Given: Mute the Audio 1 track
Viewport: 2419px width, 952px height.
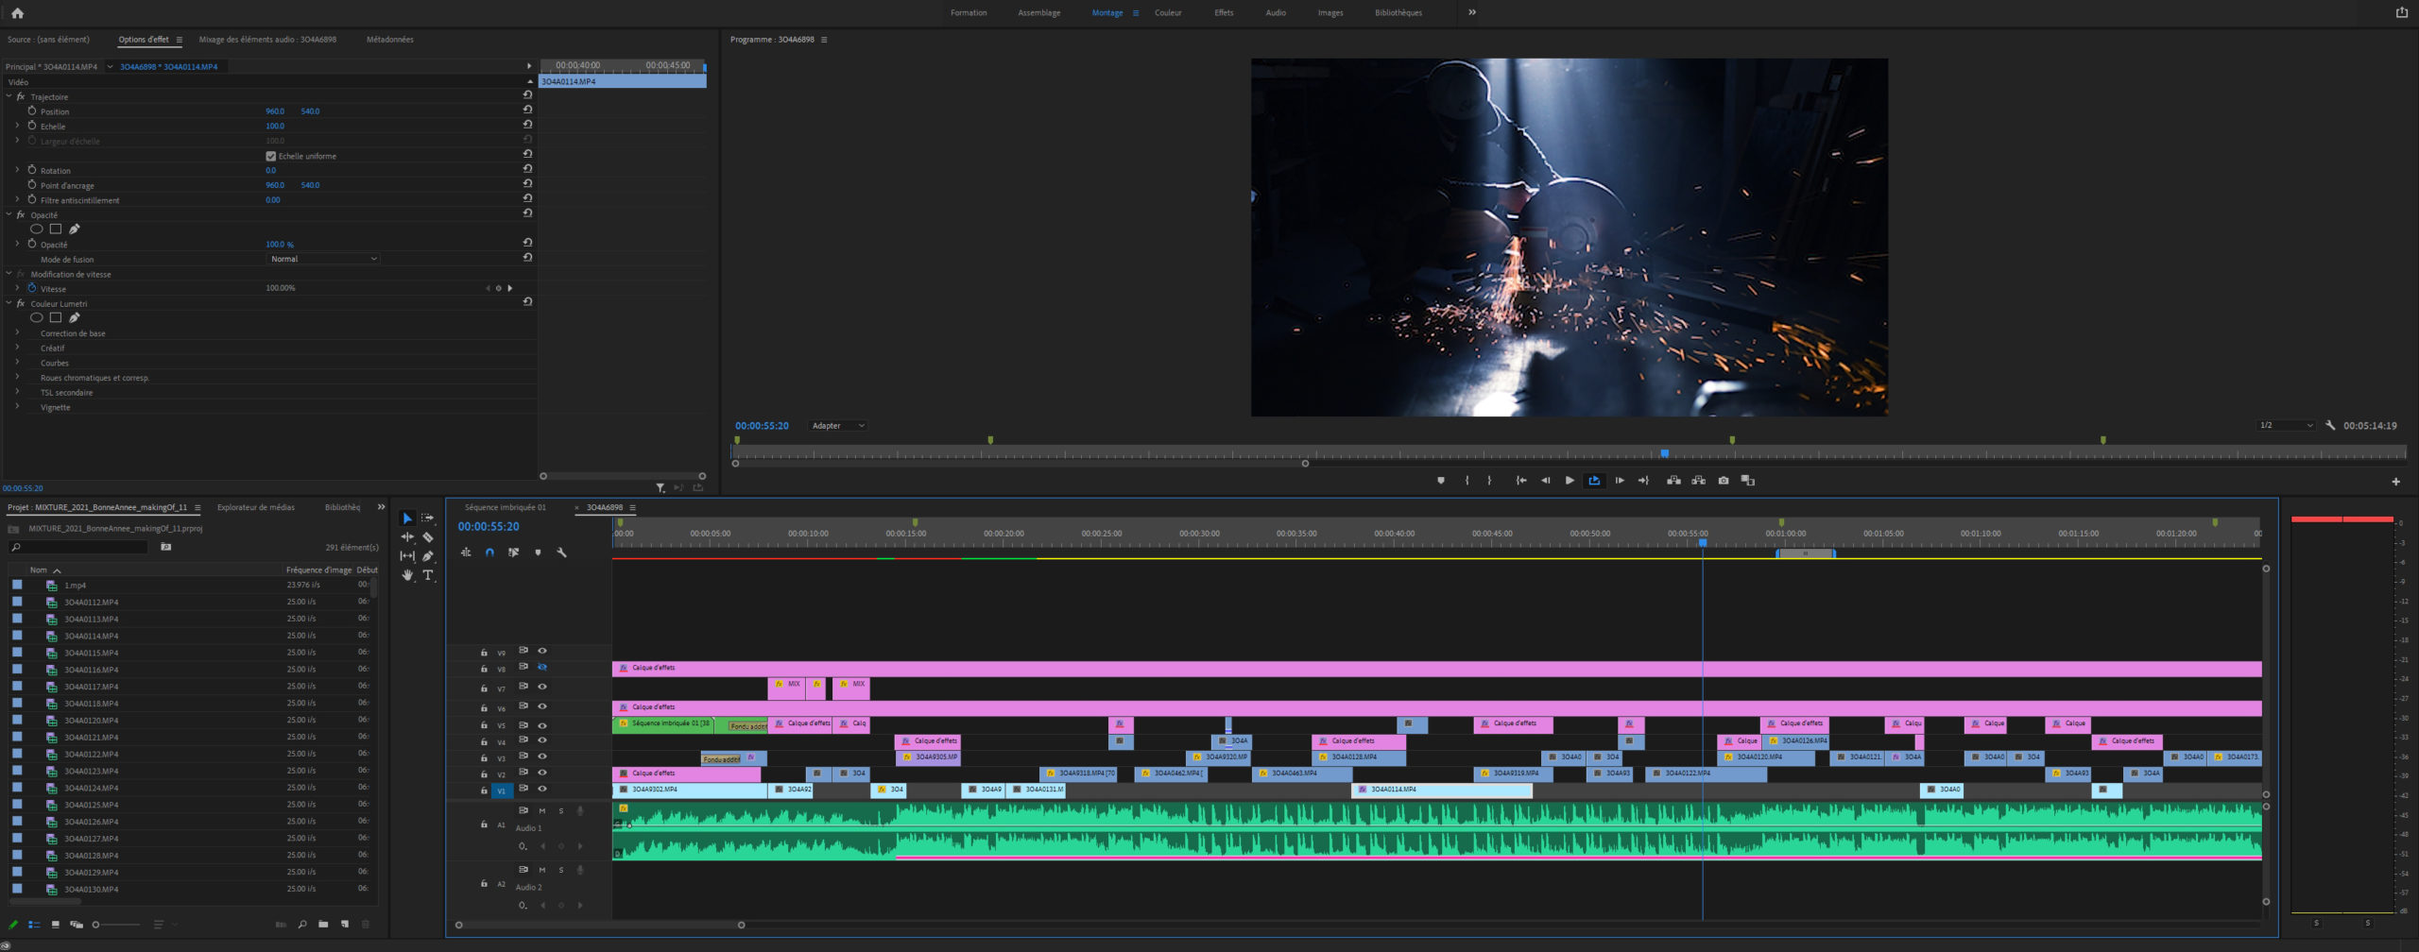Looking at the screenshot, I should pos(542,810).
